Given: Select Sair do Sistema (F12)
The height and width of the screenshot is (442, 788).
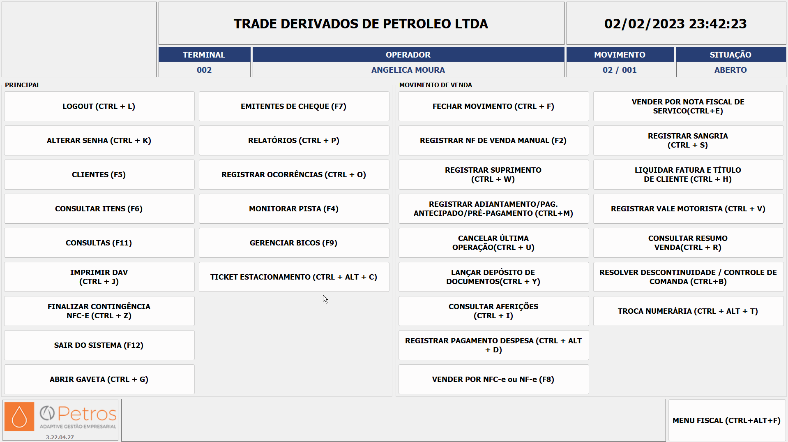Looking at the screenshot, I should click(99, 345).
